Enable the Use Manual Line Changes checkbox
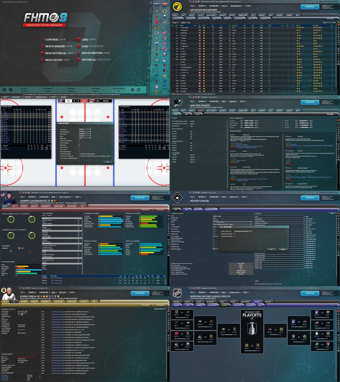 pyautogui.click(x=79, y=156)
